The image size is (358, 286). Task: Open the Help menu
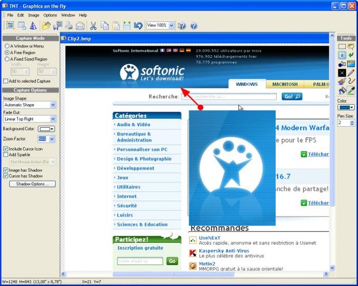pyautogui.click(x=83, y=15)
